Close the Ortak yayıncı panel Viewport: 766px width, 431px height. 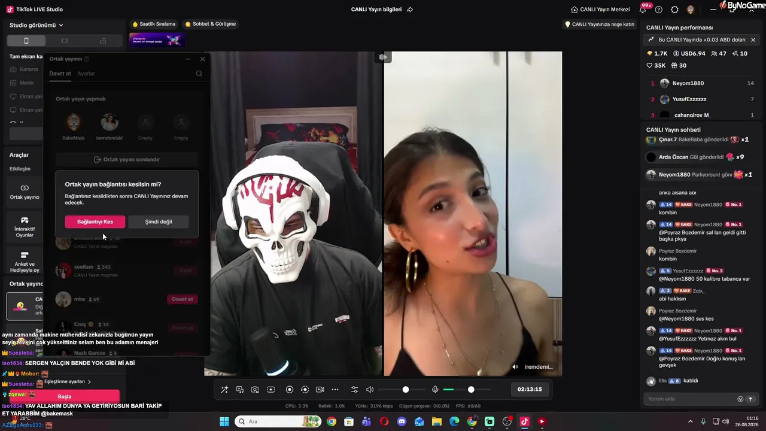click(202, 59)
